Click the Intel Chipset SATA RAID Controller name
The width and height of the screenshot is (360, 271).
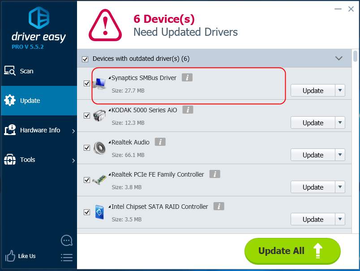pyautogui.click(x=160, y=207)
